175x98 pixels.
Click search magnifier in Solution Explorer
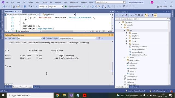[167, 19]
